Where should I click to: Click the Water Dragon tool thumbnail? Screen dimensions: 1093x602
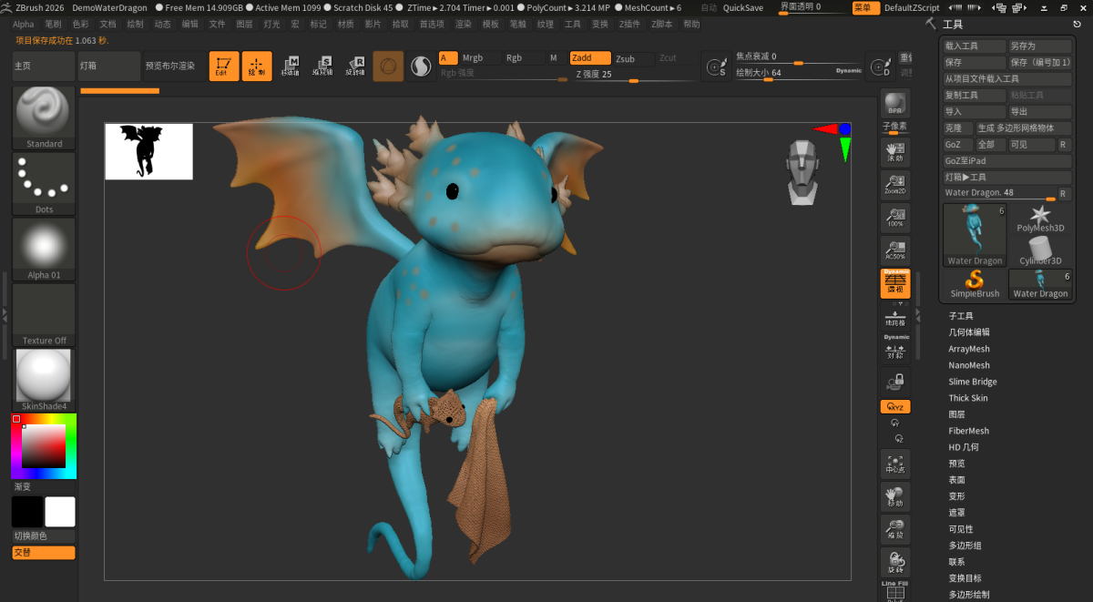pos(974,232)
